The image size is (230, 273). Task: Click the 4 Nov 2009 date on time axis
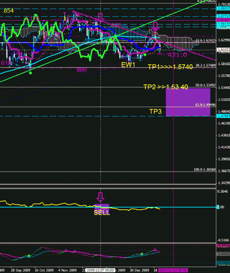point(68,270)
